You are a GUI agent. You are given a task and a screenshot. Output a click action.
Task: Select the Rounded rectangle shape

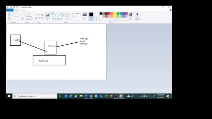click(x=63, y=14)
